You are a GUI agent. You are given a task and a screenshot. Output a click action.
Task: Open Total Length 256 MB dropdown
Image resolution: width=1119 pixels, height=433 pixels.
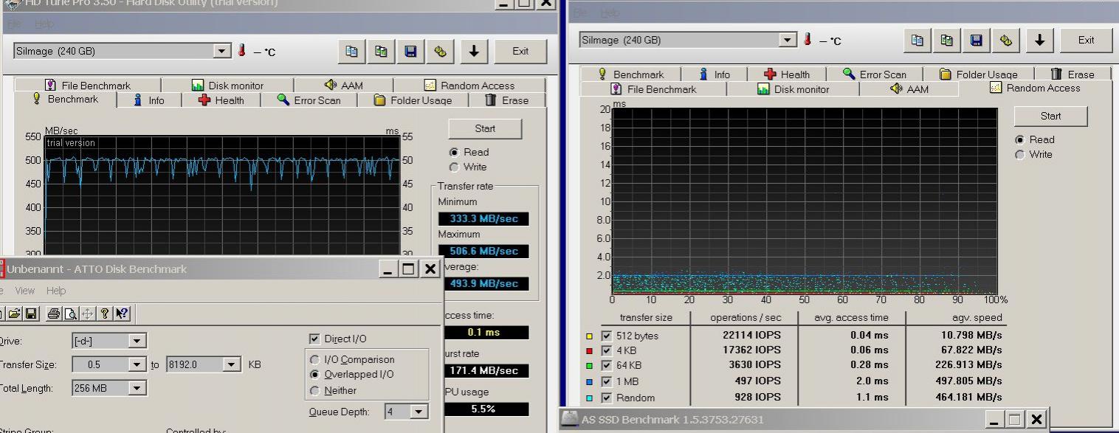click(137, 388)
